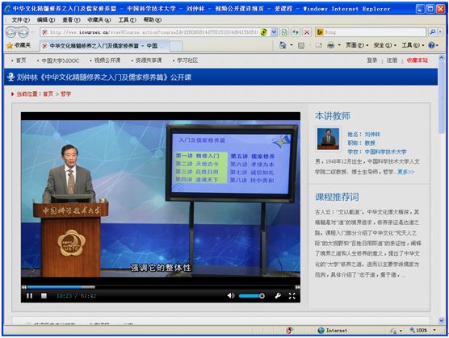Click the teacher photo thumbnail
The image size is (449, 338).
click(x=328, y=139)
